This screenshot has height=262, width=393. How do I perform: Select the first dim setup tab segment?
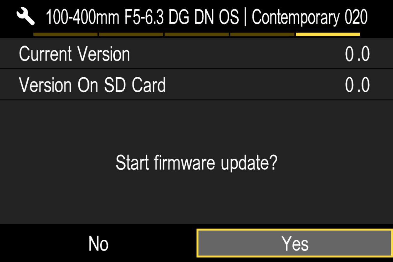point(65,34)
